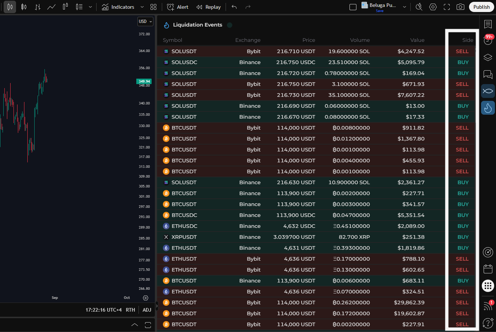
Task: Take a chart snapshot with camera icon
Action: click(x=460, y=7)
